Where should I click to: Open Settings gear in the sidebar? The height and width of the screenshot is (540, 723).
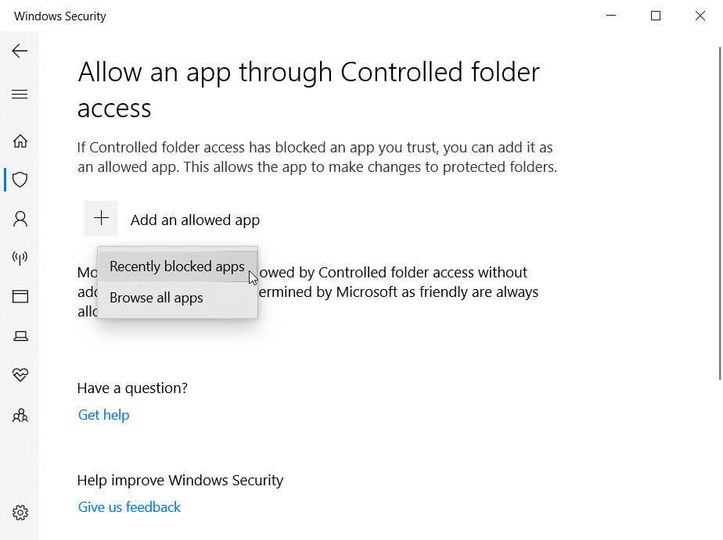[x=20, y=513]
